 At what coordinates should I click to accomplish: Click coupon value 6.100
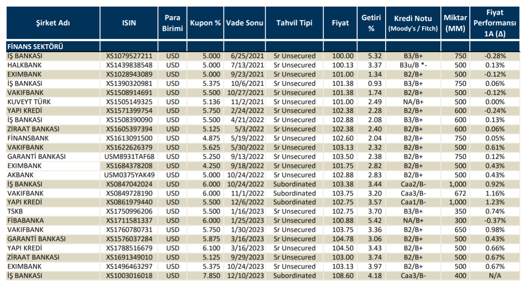(211, 248)
